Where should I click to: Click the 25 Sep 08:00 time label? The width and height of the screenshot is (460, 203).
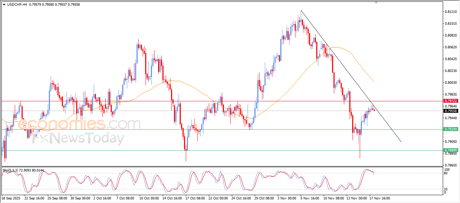pos(57,198)
